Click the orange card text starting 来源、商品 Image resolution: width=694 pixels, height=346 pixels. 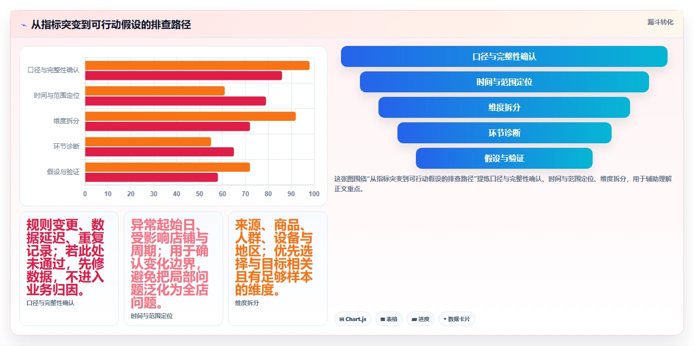(274, 257)
